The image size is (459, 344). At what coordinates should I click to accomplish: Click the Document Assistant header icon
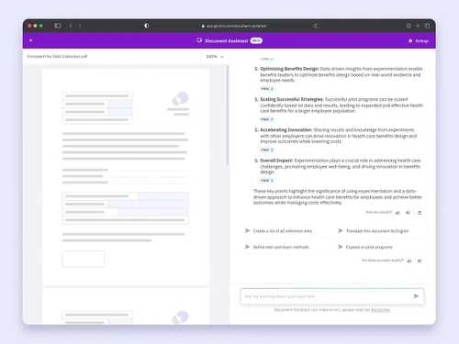coord(199,40)
